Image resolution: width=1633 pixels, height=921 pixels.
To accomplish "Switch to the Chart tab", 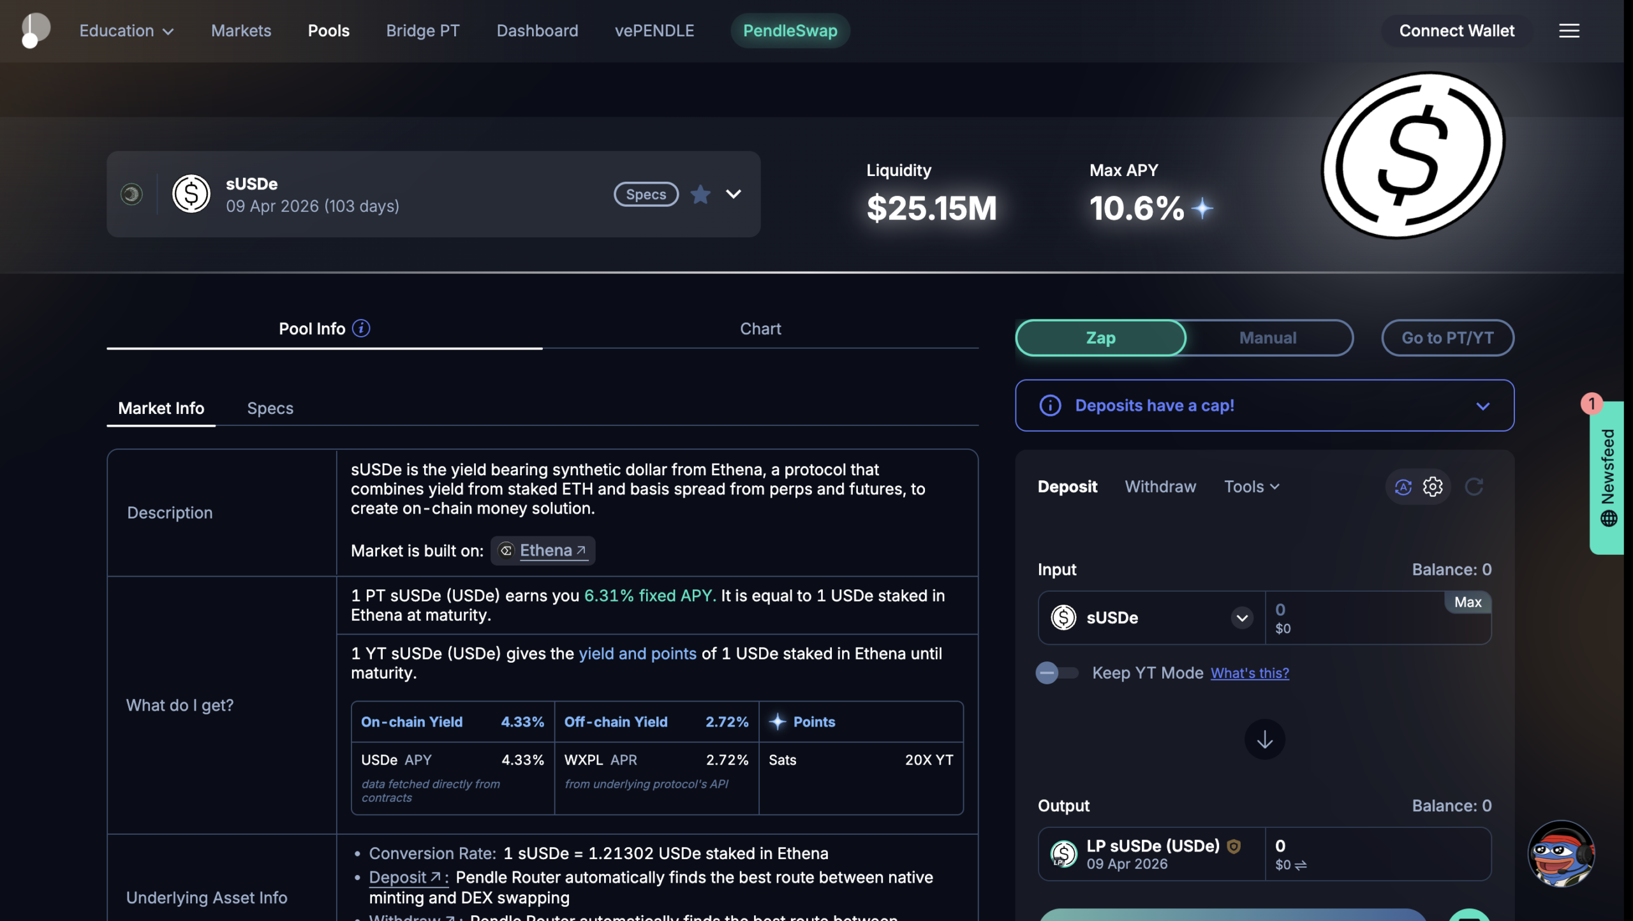I will coord(760,328).
